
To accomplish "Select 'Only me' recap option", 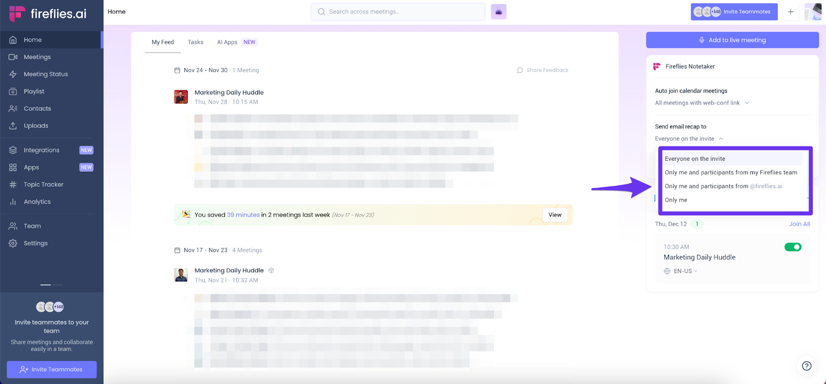I will (x=733, y=200).
